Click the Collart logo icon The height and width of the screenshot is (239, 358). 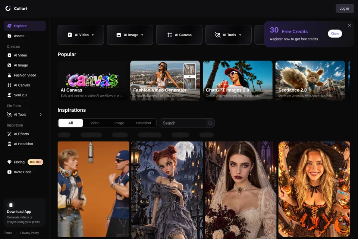coord(8,9)
